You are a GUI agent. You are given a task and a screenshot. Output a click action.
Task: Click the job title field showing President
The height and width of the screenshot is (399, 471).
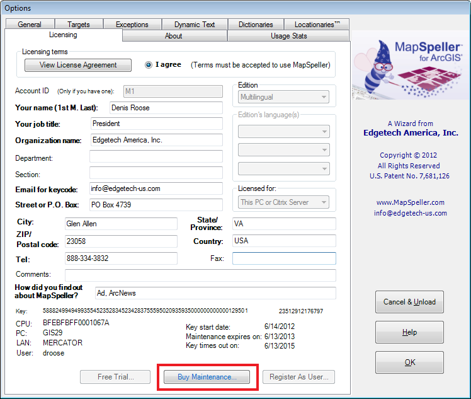[x=157, y=124]
